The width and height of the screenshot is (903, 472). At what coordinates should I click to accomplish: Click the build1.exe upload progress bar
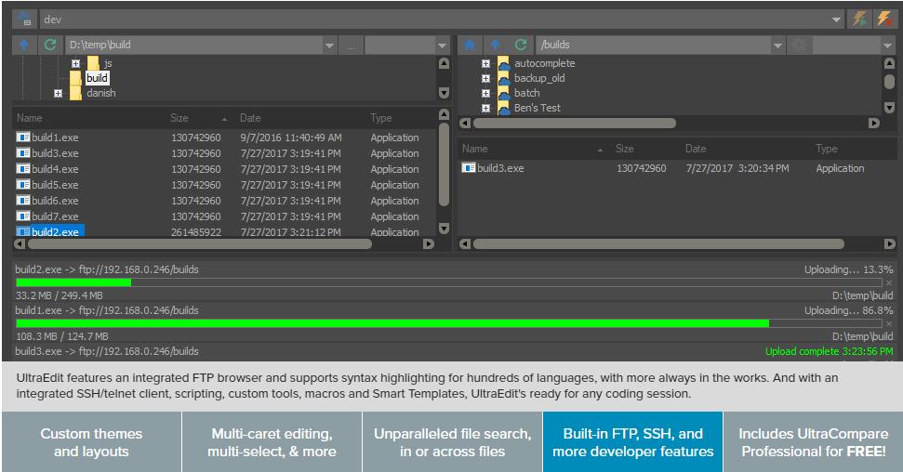point(448,323)
